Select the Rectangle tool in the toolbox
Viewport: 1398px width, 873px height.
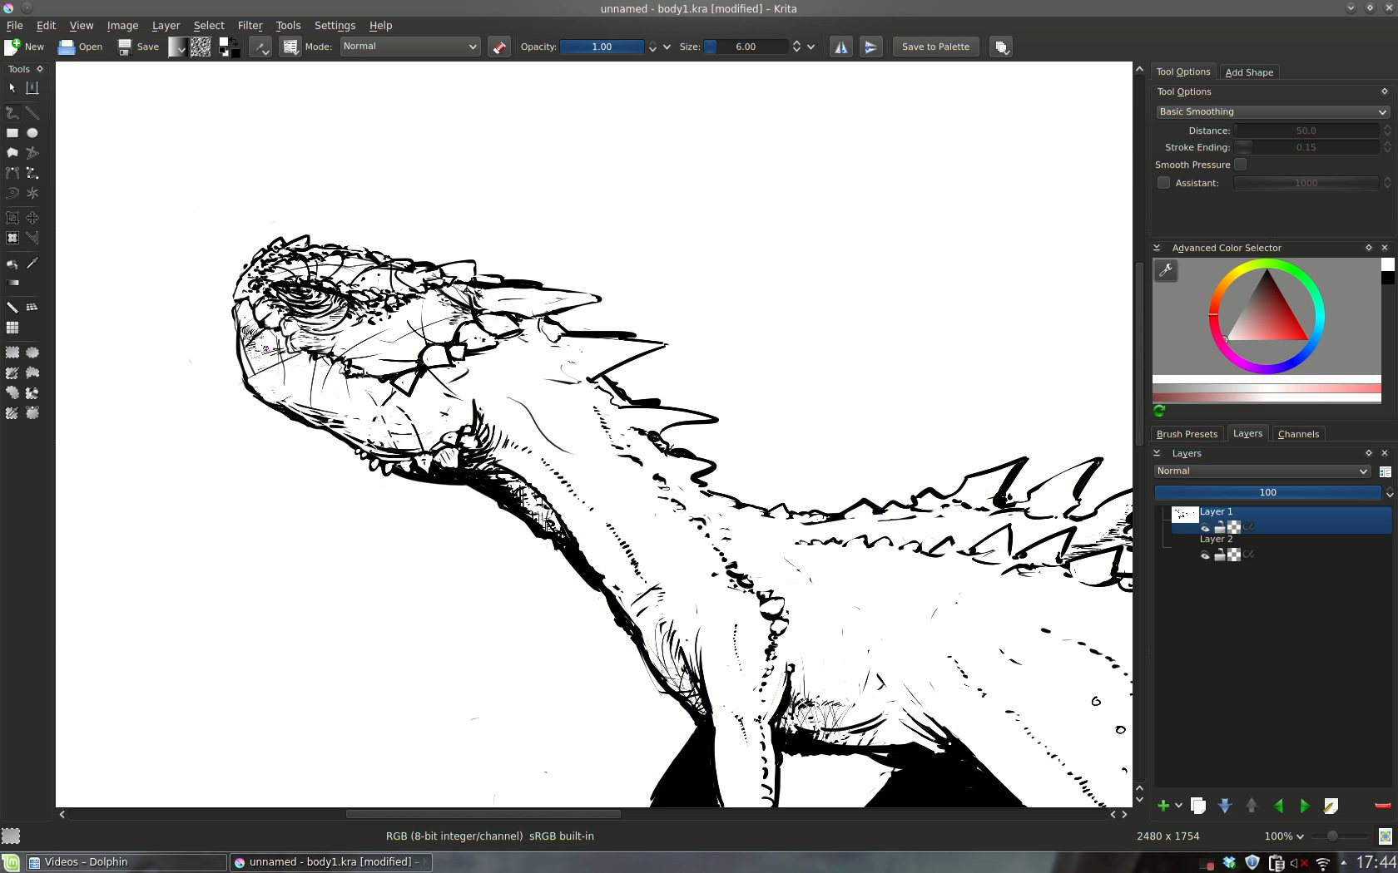[12, 133]
